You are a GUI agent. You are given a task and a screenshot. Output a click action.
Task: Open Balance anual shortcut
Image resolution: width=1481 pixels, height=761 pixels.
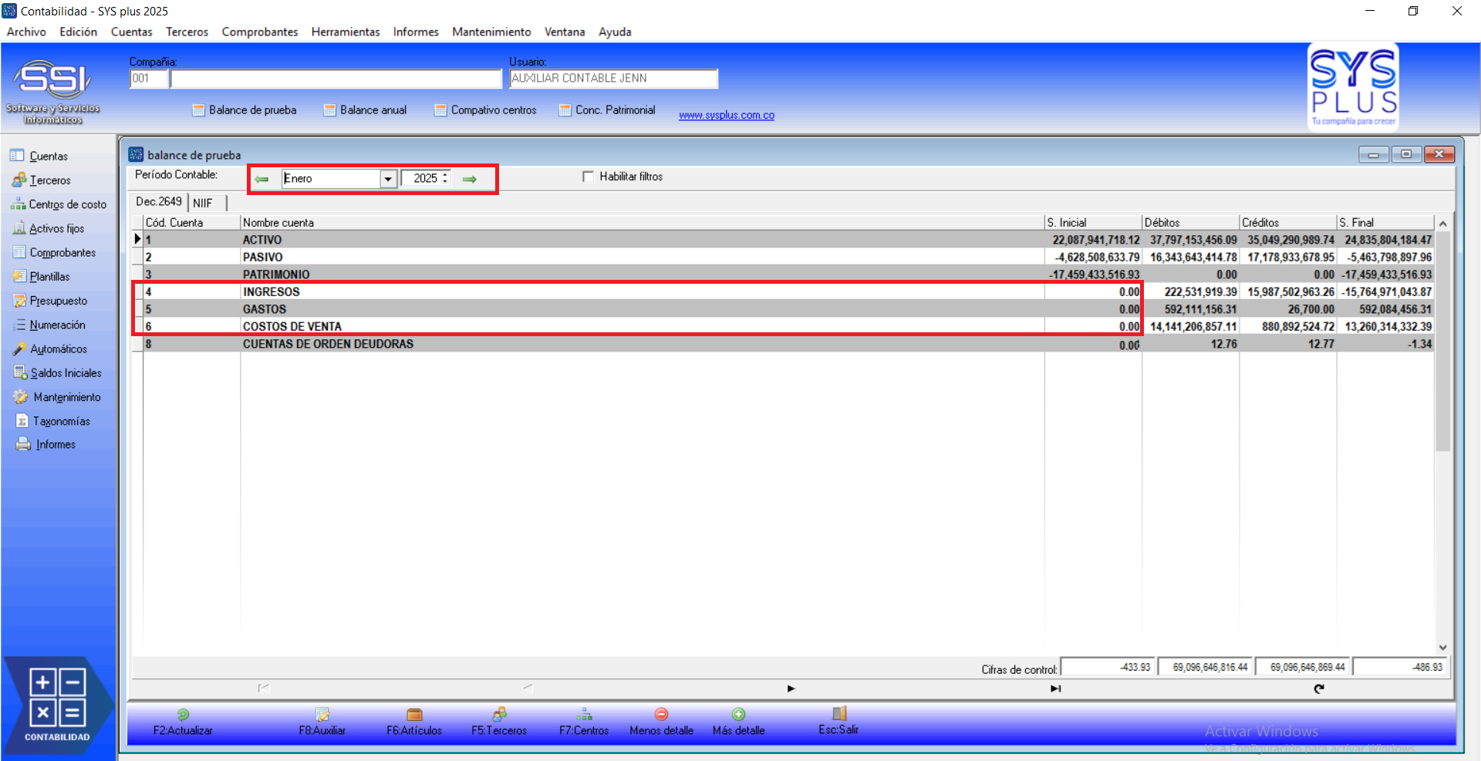click(x=366, y=110)
